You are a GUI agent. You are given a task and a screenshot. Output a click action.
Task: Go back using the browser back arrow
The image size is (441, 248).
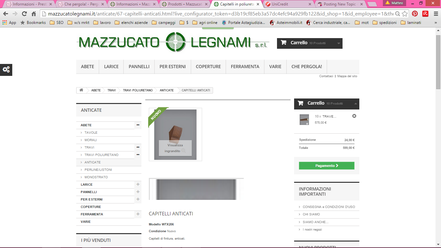click(5, 14)
